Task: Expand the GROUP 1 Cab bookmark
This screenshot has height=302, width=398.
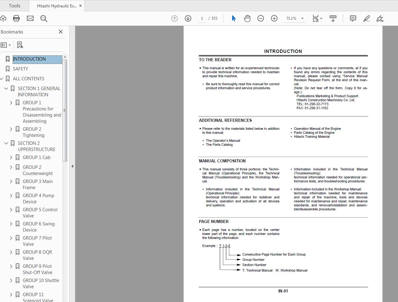Action: (11, 157)
